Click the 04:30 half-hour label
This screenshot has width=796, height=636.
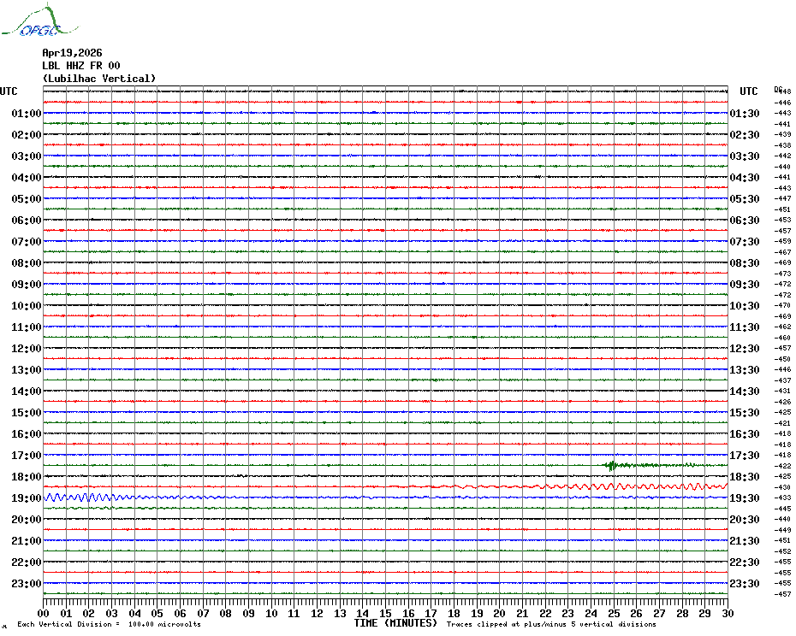745,178
